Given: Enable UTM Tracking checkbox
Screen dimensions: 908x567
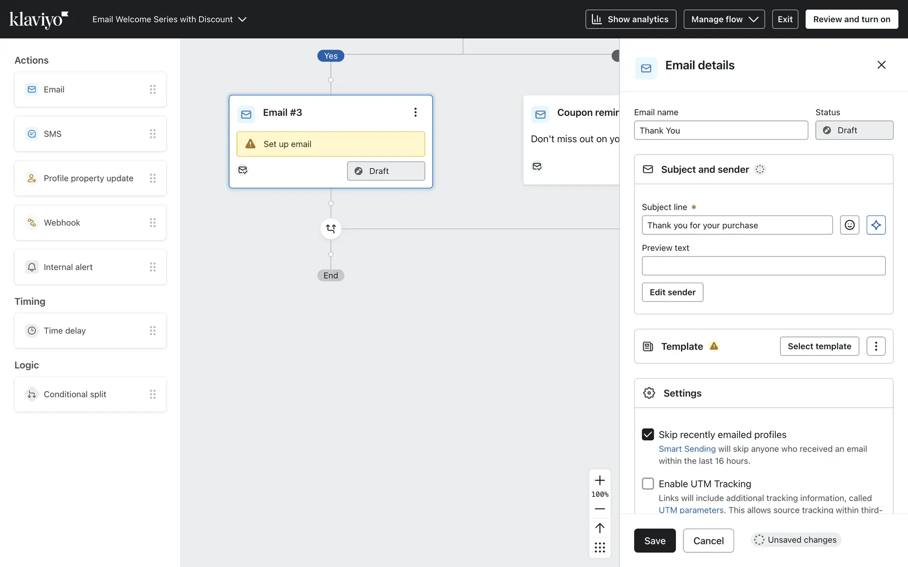Looking at the screenshot, I should click(648, 483).
